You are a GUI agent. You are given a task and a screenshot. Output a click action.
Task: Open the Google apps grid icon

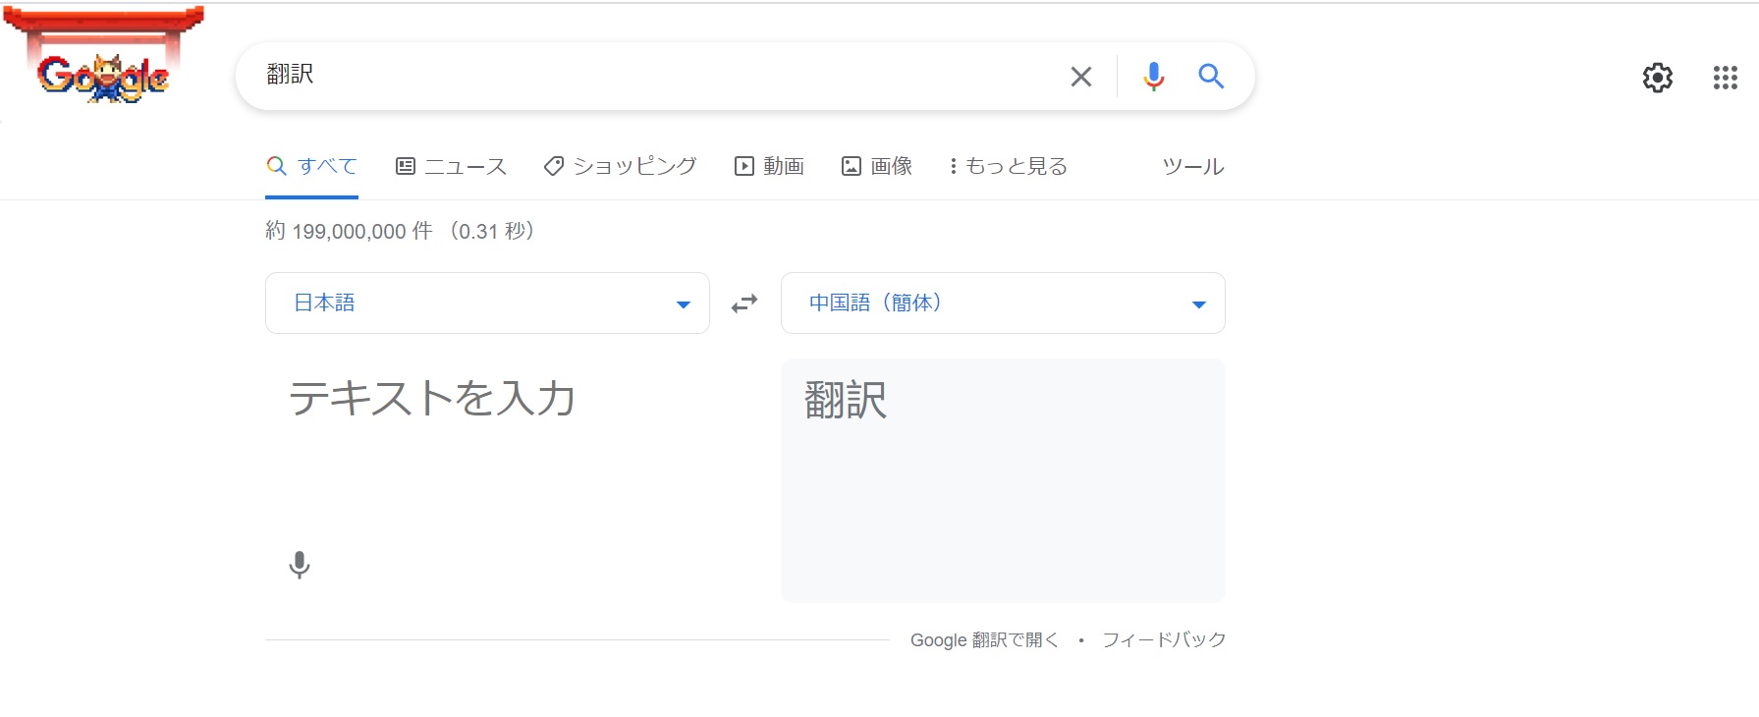[1725, 78]
